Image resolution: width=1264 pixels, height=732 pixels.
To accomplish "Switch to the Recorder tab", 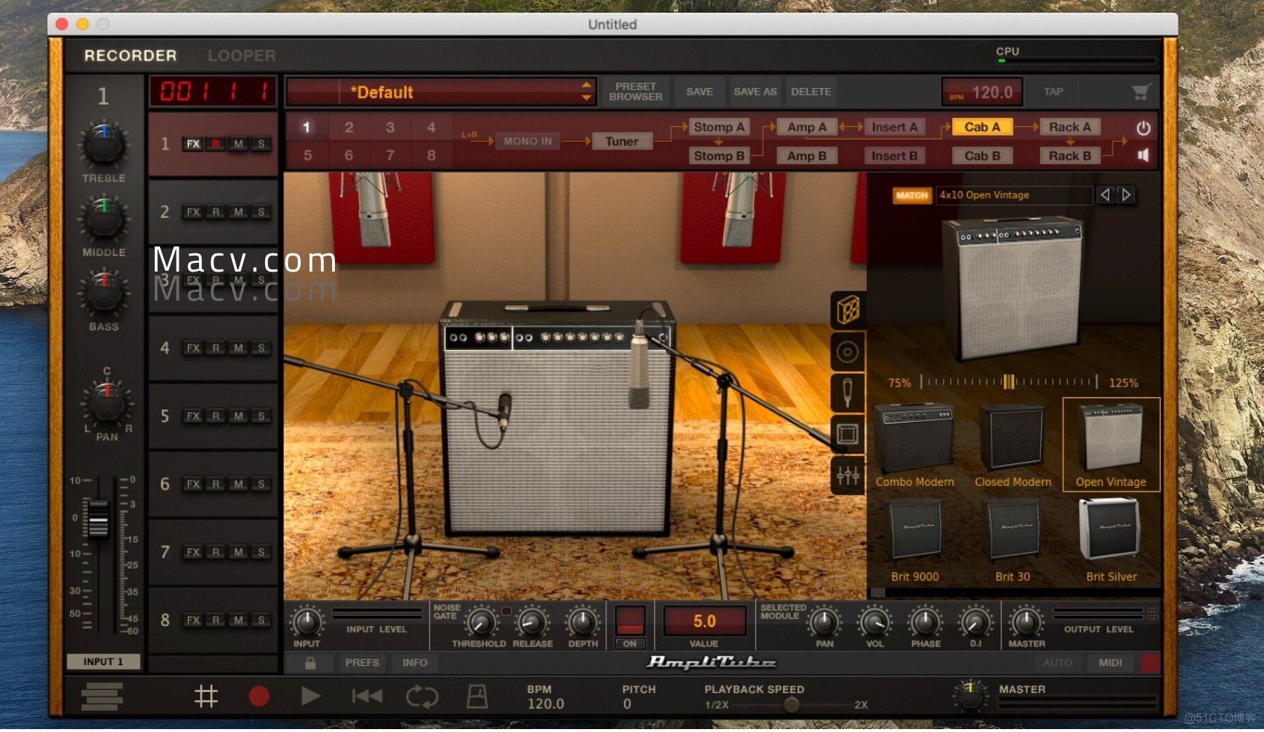I will pos(130,56).
